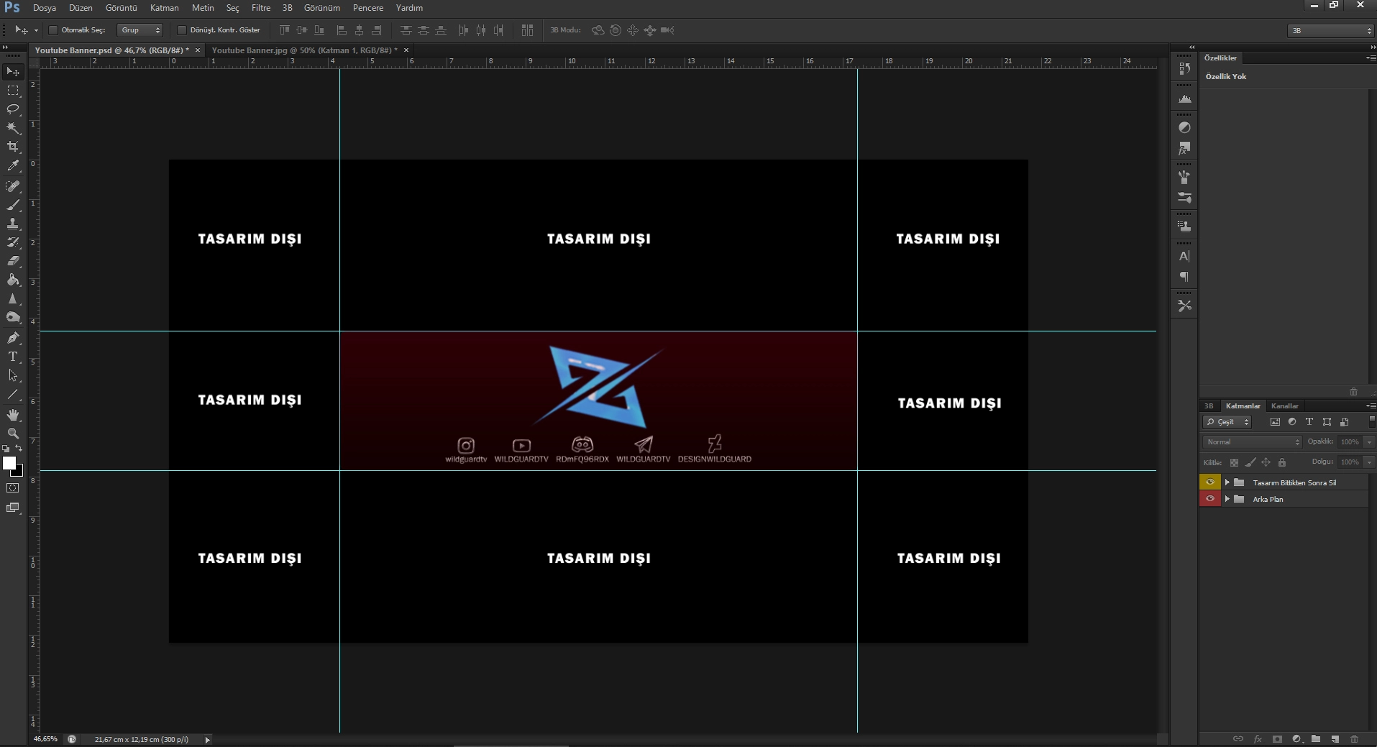Open the Çeşit layer filter dropdown
Image resolution: width=1377 pixels, height=747 pixels.
tap(1227, 422)
